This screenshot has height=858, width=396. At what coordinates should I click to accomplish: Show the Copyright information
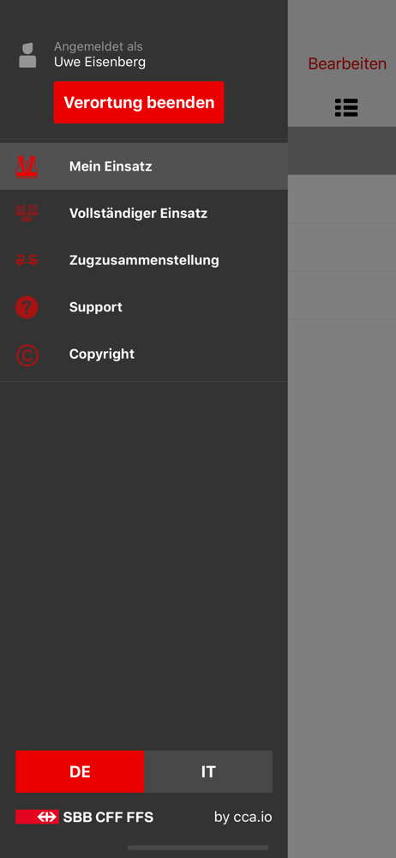click(x=144, y=354)
